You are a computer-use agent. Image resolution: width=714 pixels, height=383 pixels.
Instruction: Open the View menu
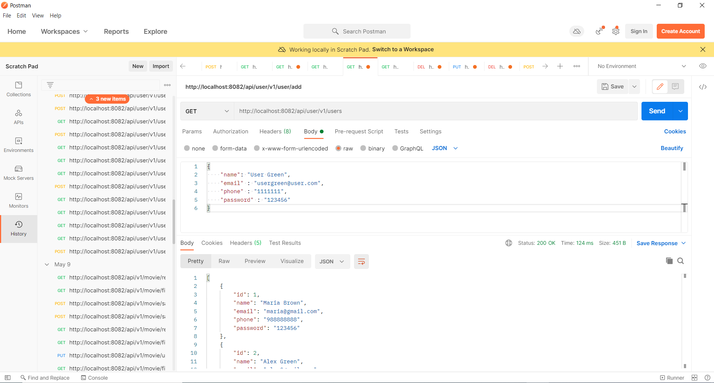click(x=38, y=16)
